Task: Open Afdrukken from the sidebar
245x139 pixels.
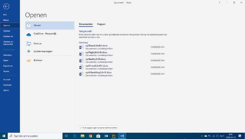Action: coord(8,55)
